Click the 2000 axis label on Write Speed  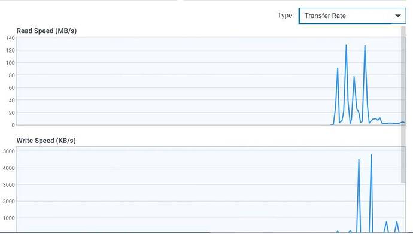tap(9, 202)
